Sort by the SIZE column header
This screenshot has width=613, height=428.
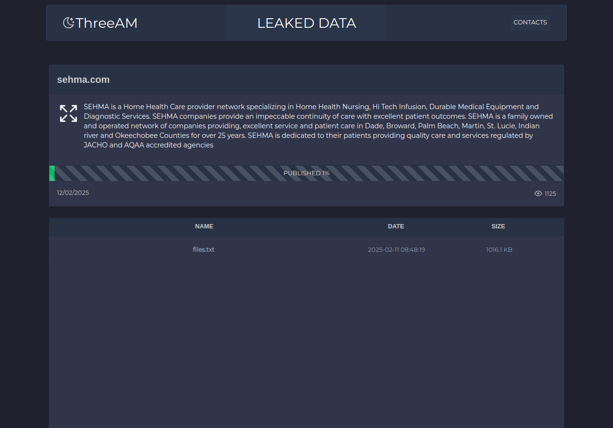tap(498, 226)
